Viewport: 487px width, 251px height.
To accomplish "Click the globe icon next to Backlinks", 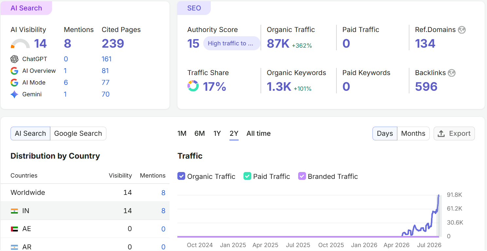I will 452,73.
